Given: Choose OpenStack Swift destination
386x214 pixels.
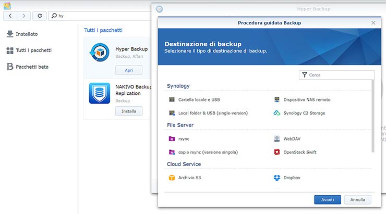Looking at the screenshot, I should coord(299,152).
